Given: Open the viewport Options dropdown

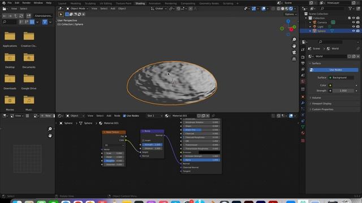Looking at the screenshot, I should pyautogui.click(x=290, y=14).
